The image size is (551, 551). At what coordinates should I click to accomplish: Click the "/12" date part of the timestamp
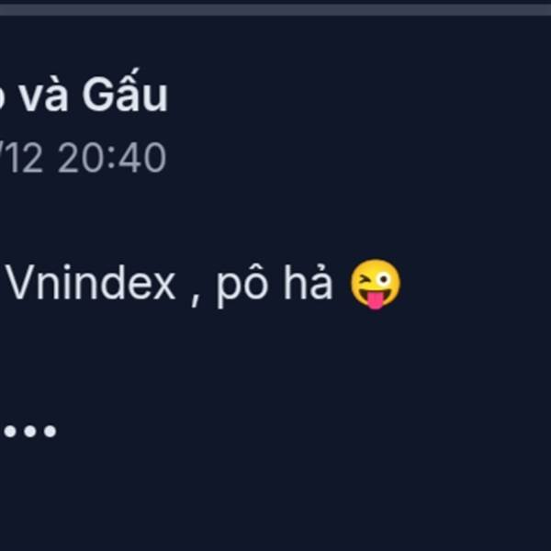[22, 157]
